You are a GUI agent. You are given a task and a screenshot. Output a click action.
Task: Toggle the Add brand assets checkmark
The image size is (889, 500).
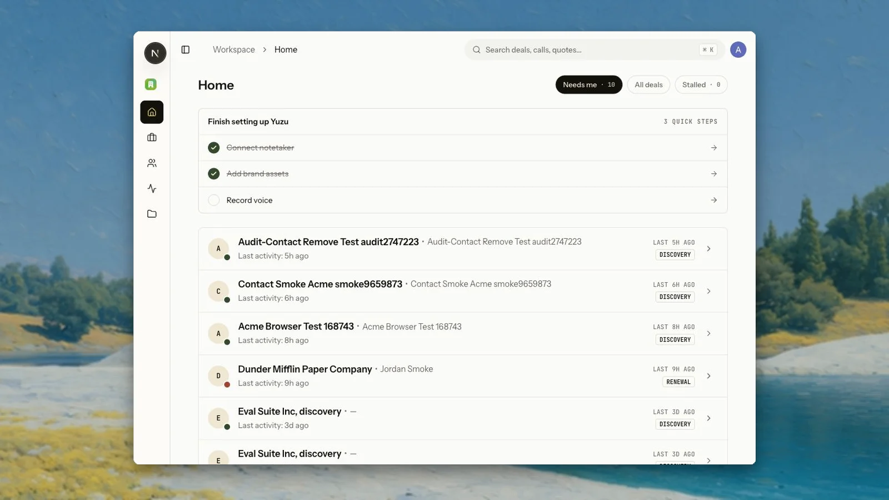pyautogui.click(x=214, y=174)
